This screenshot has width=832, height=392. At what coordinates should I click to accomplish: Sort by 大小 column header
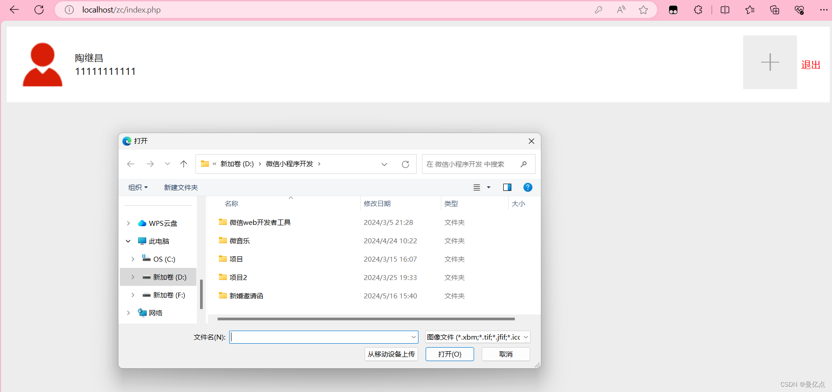[518, 204]
